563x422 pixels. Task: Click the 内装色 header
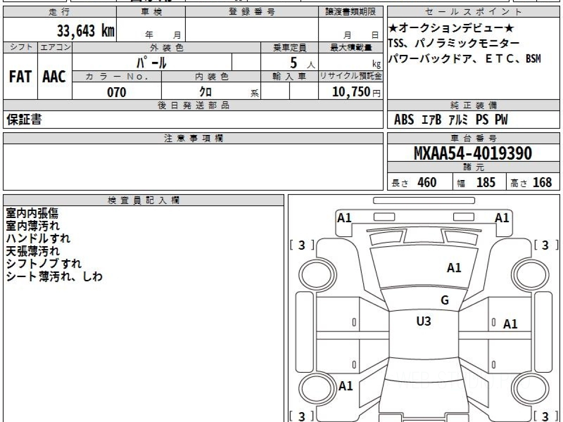tap(211, 77)
